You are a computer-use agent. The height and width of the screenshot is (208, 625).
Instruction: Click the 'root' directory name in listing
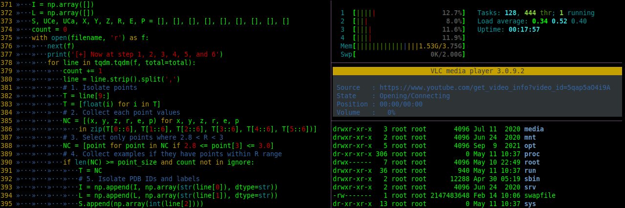pyautogui.click(x=532, y=162)
